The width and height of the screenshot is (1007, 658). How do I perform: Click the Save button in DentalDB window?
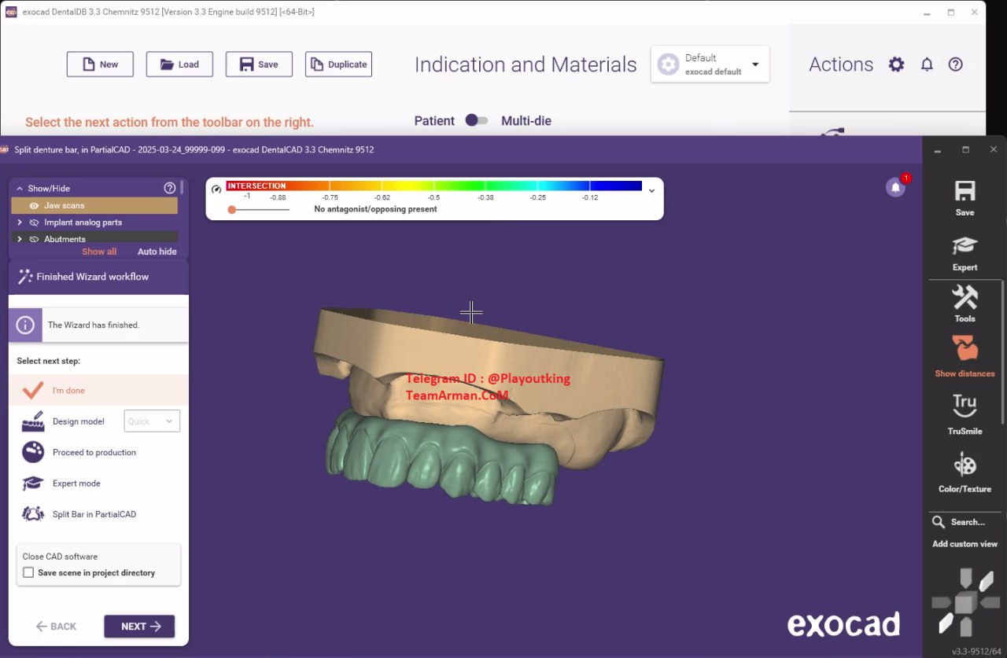[259, 64]
